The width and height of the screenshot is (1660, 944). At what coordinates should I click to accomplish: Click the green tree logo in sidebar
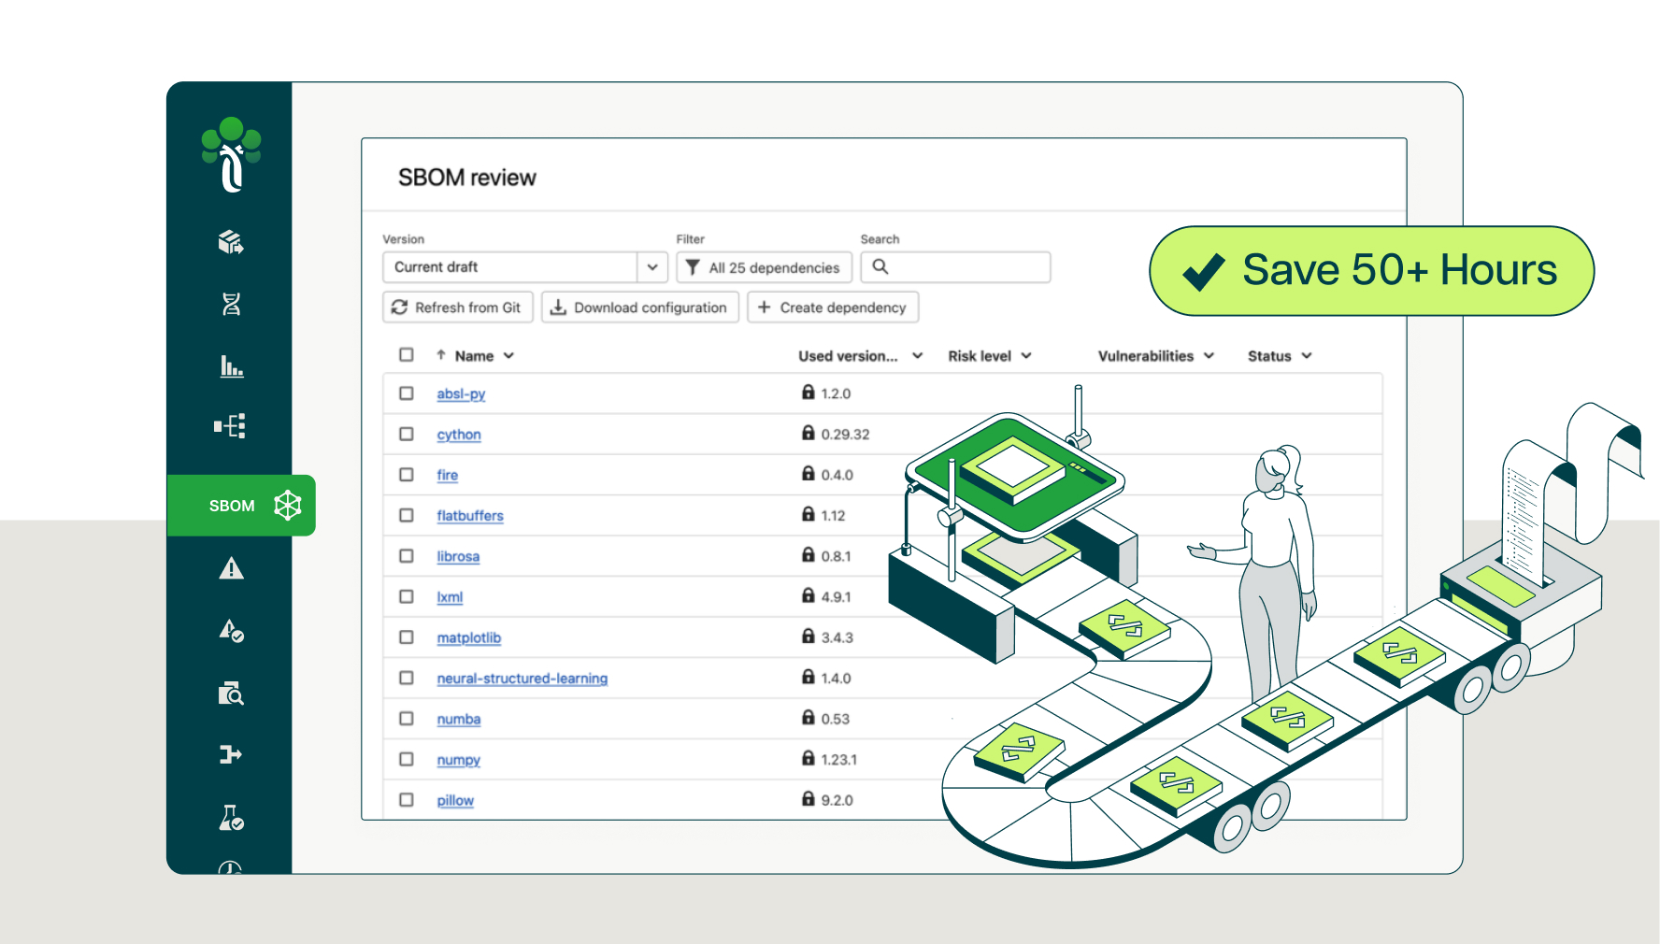[x=231, y=154]
